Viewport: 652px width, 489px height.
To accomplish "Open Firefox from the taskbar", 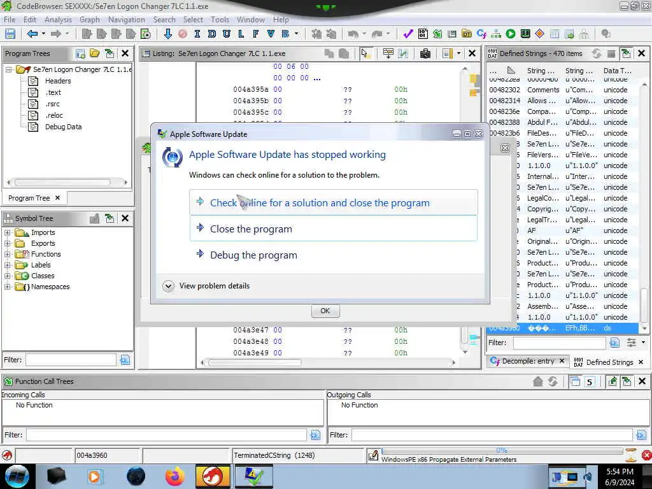I will 174,476.
